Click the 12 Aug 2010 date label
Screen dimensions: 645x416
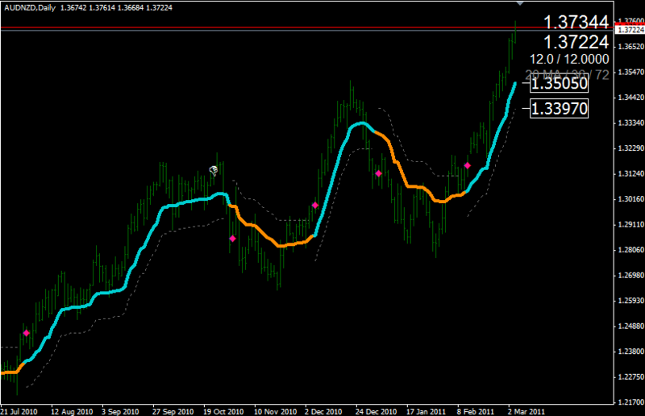pyautogui.click(x=72, y=411)
